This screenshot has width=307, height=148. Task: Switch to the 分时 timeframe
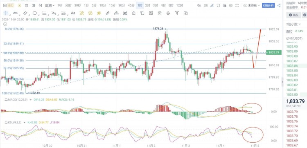(68, 5)
